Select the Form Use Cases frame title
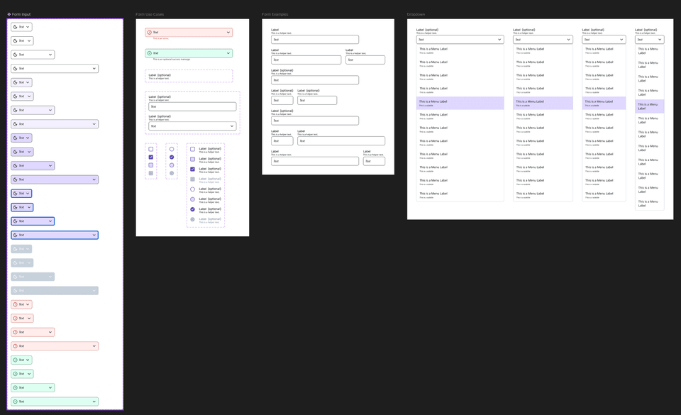681x415 pixels. coord(150,14)
